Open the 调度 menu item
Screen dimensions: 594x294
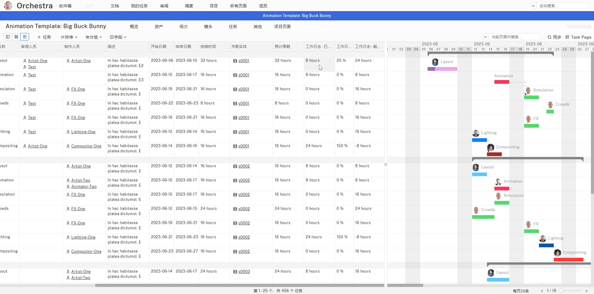pos(189,6)
